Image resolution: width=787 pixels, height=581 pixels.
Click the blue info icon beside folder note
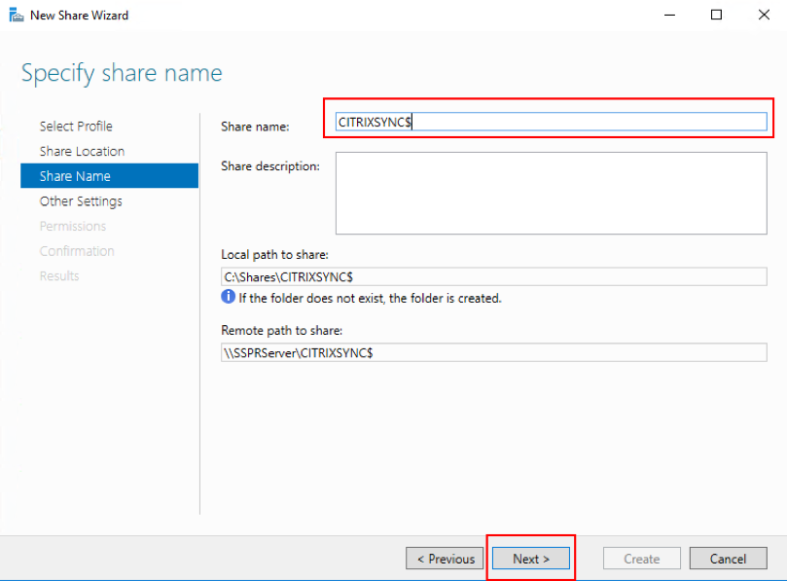point(229,297)
